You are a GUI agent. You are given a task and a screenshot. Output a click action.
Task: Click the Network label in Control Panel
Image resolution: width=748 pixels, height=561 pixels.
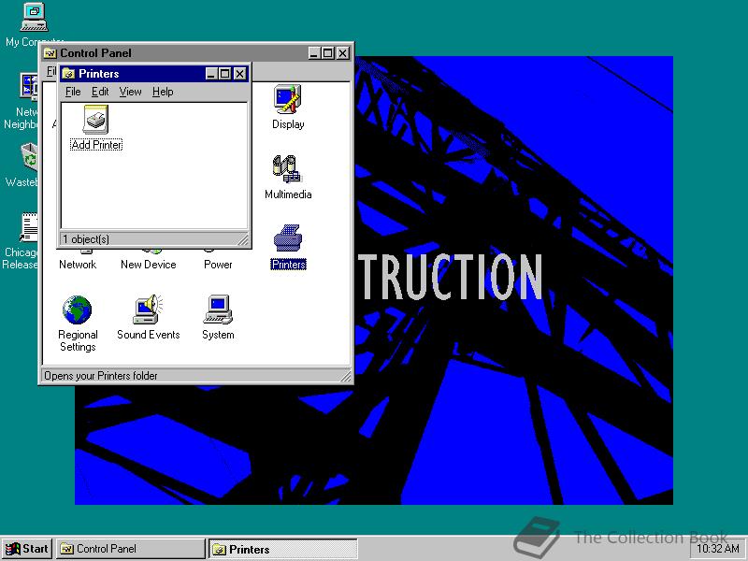(78, 265)
